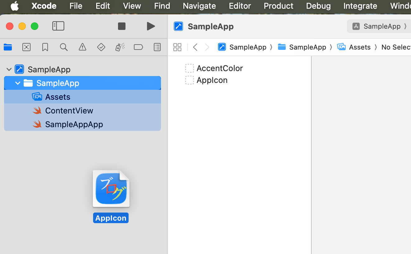
Task: Click the AppIcon file name label
Action: point(111,218)
